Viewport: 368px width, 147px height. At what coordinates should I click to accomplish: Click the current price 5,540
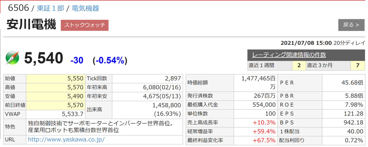tap(43, 58)
